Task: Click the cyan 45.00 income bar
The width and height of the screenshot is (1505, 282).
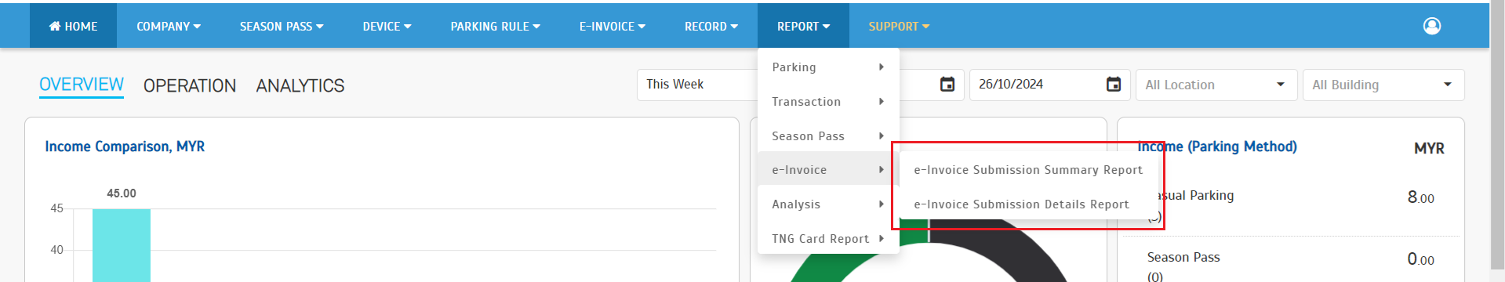Action: pos(122,245)
